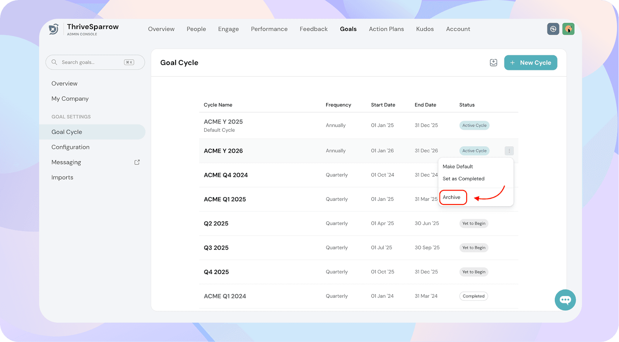Viewport: 619px width, 342px height.
Task: Click the Completed status badge for ACME Q1 2024
Action: coord(473,296)
